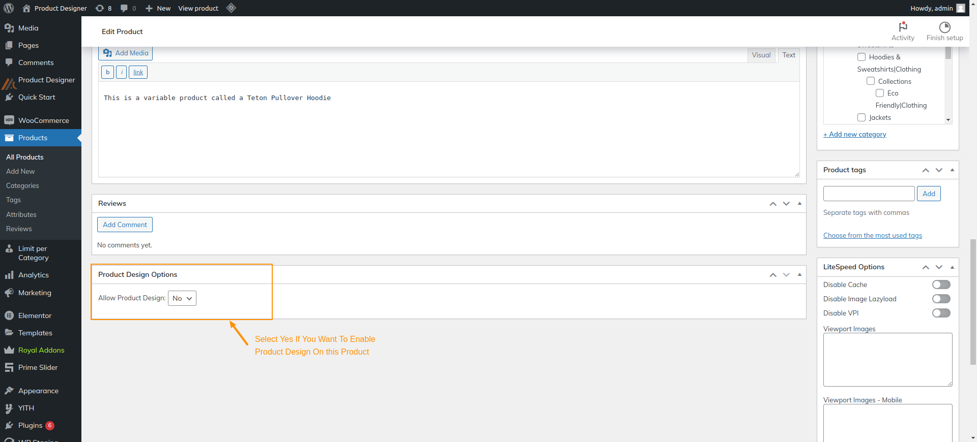Open All Products submenu item
Image resolution: width=977 pixels, height=442 pixels.
pyautogui.click(x=25, y=157)
